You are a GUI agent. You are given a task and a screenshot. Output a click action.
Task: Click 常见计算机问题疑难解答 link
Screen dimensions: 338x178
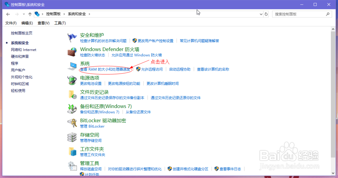pyautogui.click(x=199, y=41)
